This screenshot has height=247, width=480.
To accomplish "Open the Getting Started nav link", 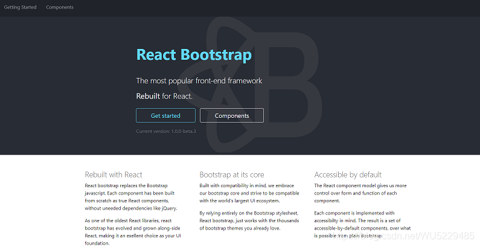I will click(20, 7).
